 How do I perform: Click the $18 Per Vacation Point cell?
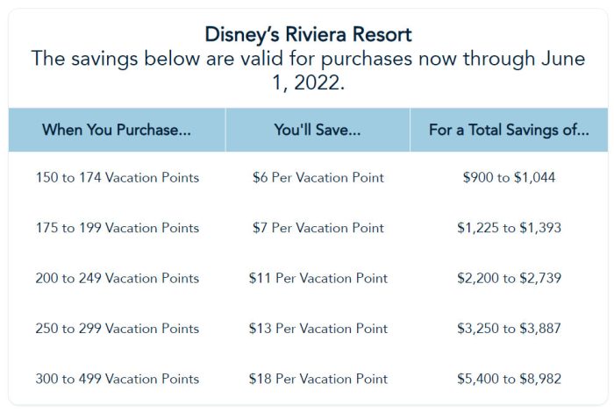pyautogui.click(x=318, y=379)
